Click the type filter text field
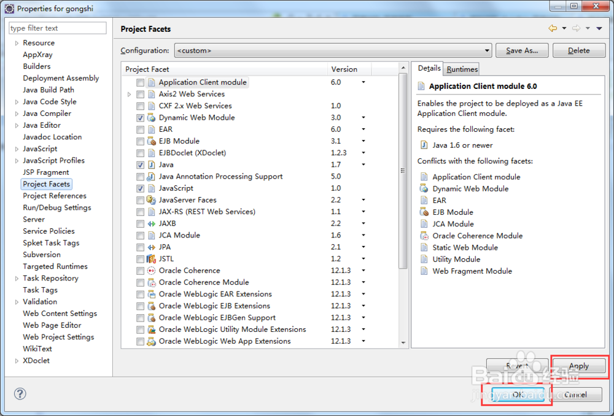 click(x=58, y=28)
